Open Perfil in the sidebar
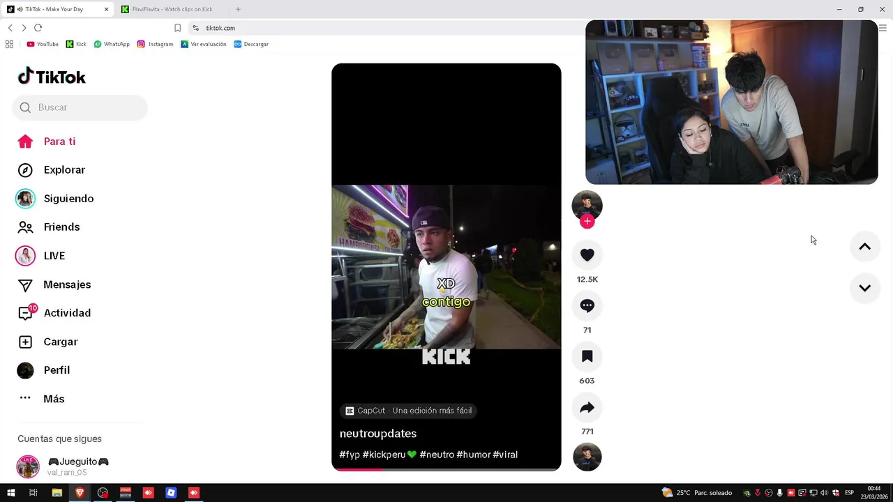The width and height of the screenshot is (893, 502). click(x=43, y=370)
